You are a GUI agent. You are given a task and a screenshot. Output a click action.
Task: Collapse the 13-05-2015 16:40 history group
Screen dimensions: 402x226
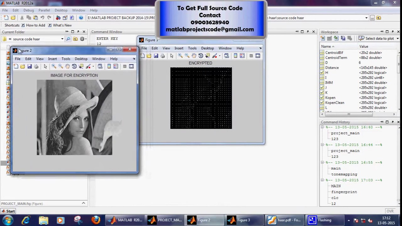coord(322,127)
